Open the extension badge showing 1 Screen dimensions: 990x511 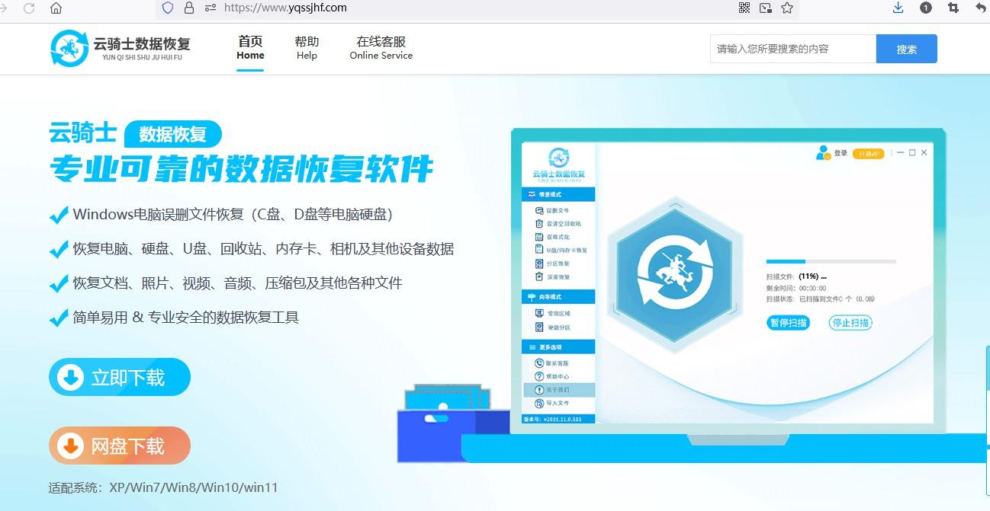click(x=926, y=8)
